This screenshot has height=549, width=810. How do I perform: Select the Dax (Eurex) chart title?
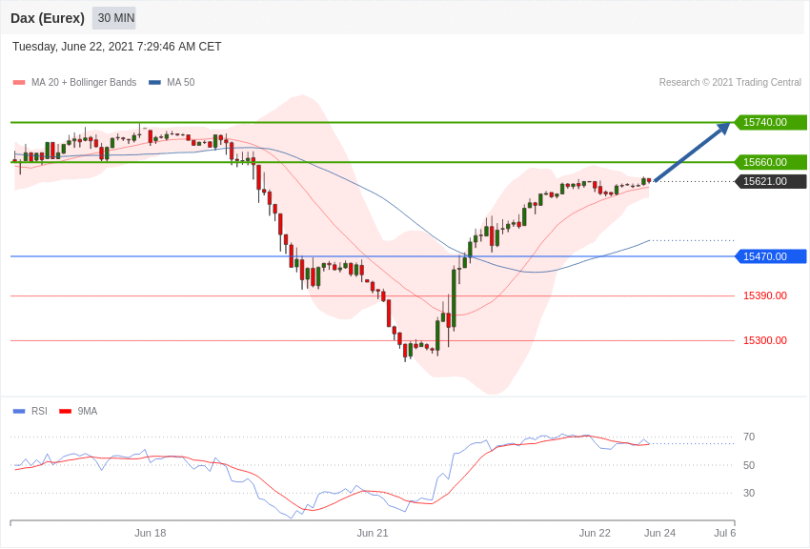48,18
